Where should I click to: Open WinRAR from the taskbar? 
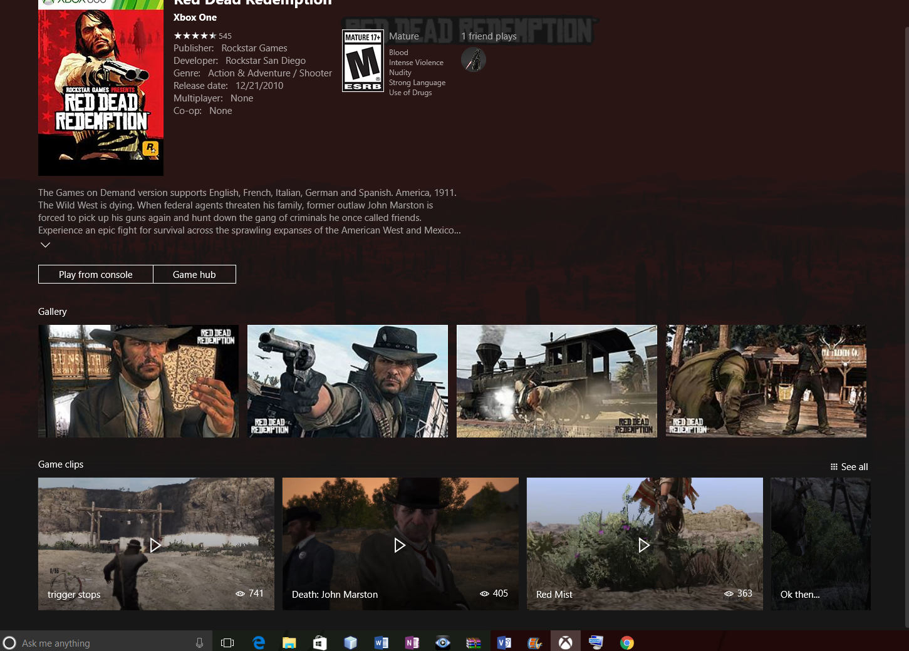[474, 643]
